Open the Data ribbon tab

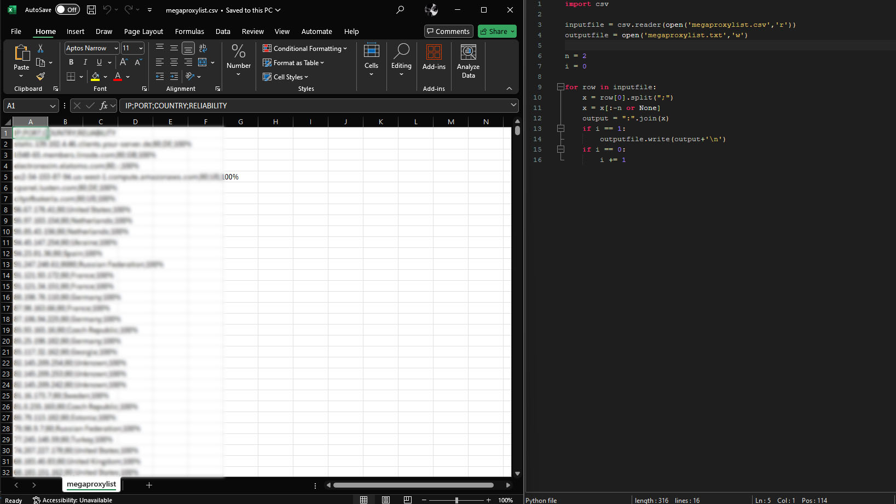click(x=223, y=31)
